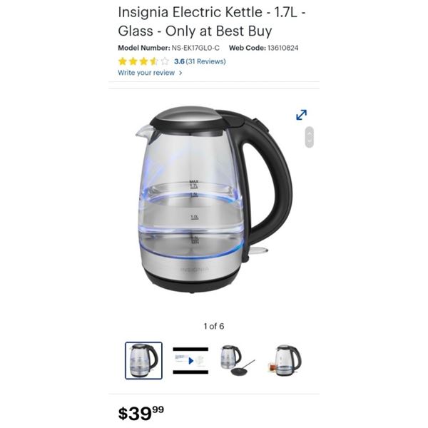Play the product video thumbnail
The image size is (428, 428).
click(x=190, y=360)
